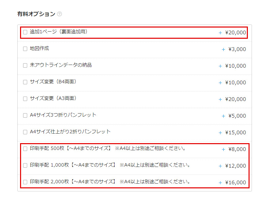
Task: Click the ¥16,000 price text
Action: click(x=235, y=183)
